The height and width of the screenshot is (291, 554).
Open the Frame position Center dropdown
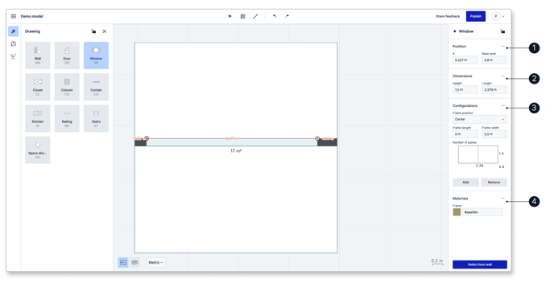[x=479, y=119]
